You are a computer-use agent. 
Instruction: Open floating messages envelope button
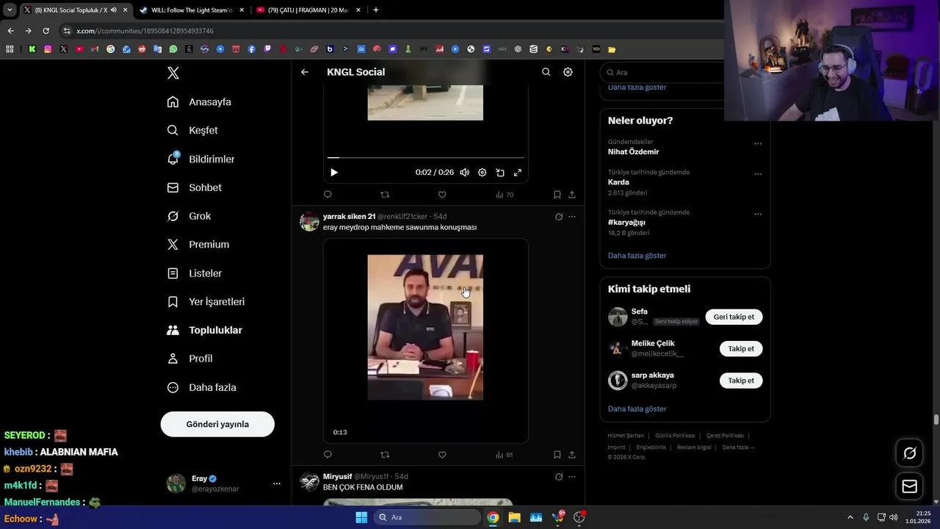909,486
